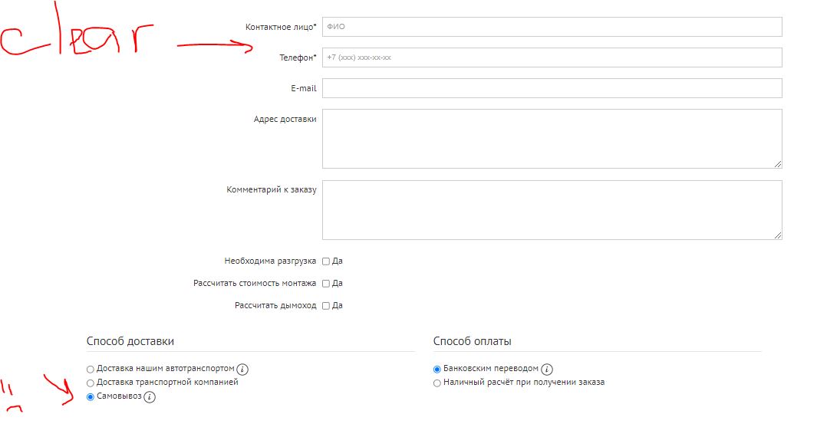817x424 pixels.
Task: Choose Доставка транспортной компанией option
Action: pos(91,383)
